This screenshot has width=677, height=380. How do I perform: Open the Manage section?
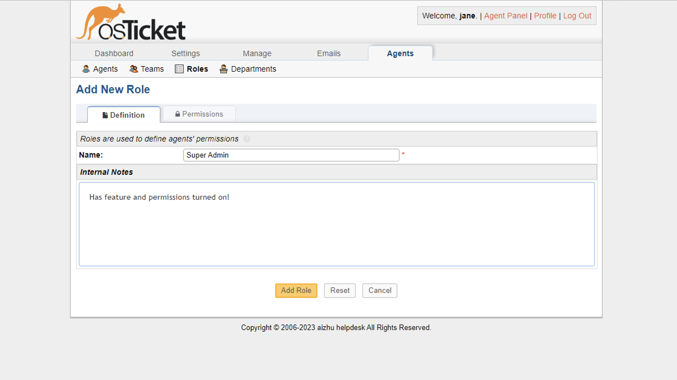pyautogui.click(x=257, y=53)
